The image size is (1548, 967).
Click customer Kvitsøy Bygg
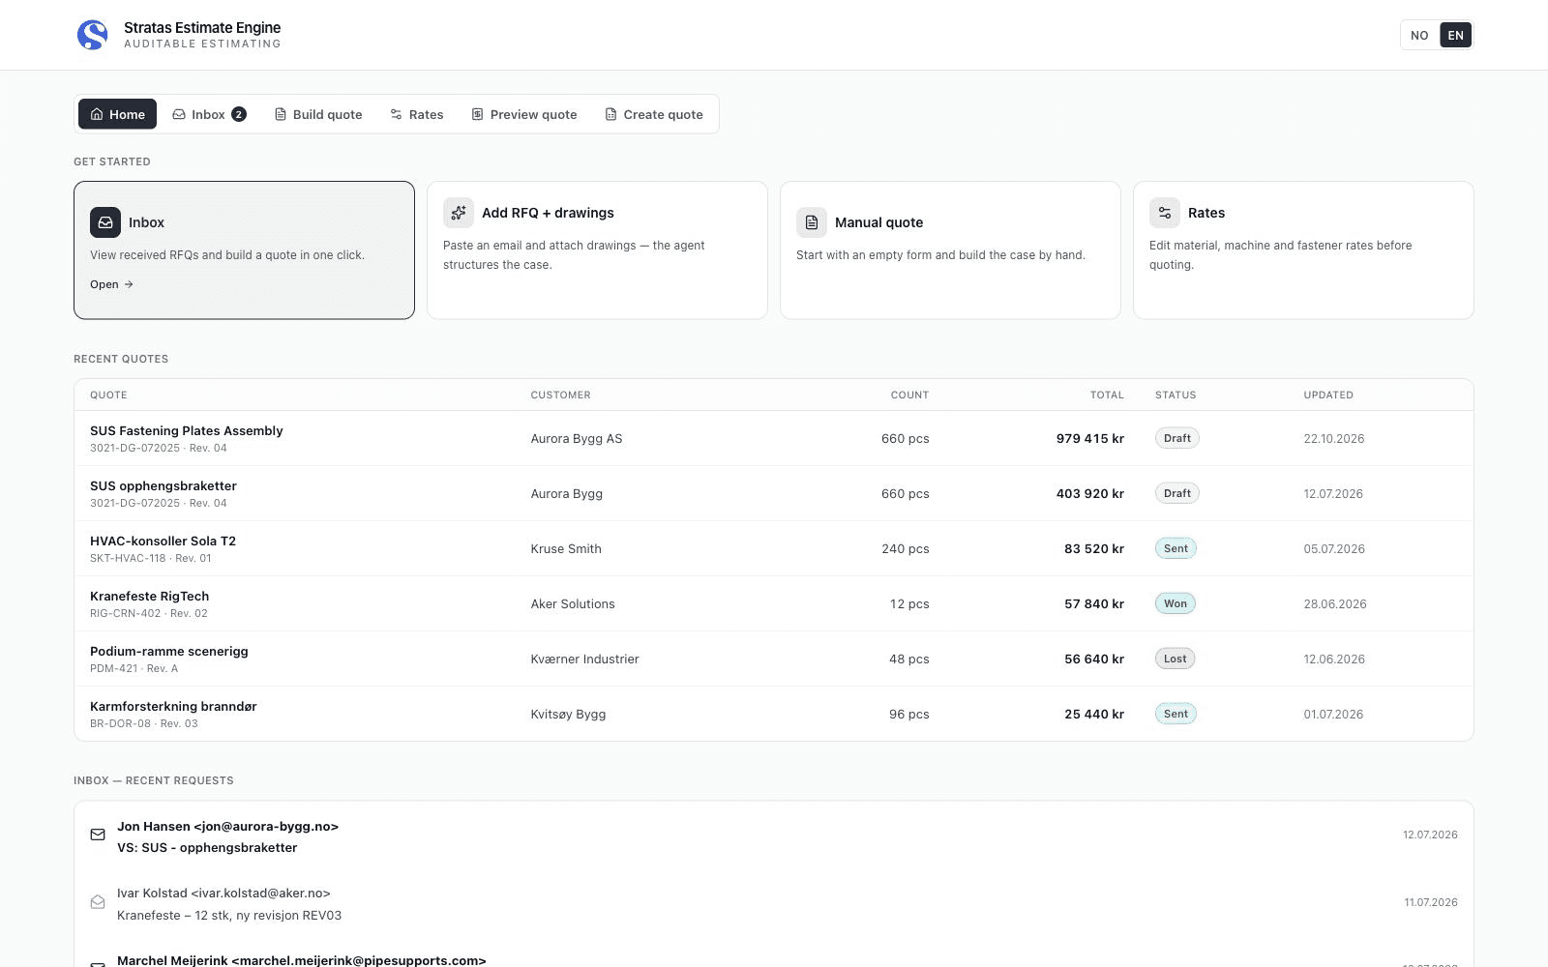(x=568, y=715)
